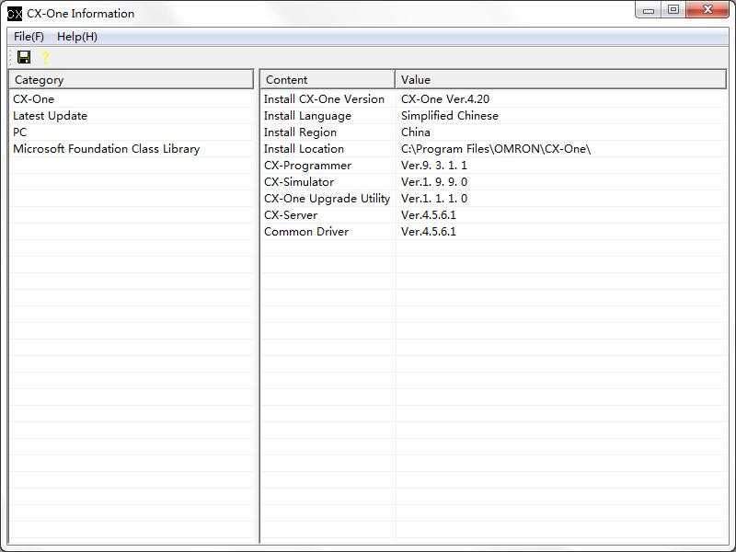The width and height of the screenshot is (736, 552).
Task: Open the File(F) menu
Action: 29,37
